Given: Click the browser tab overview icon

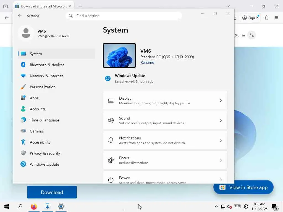Looking at the screenshot, I should [6, 6].
